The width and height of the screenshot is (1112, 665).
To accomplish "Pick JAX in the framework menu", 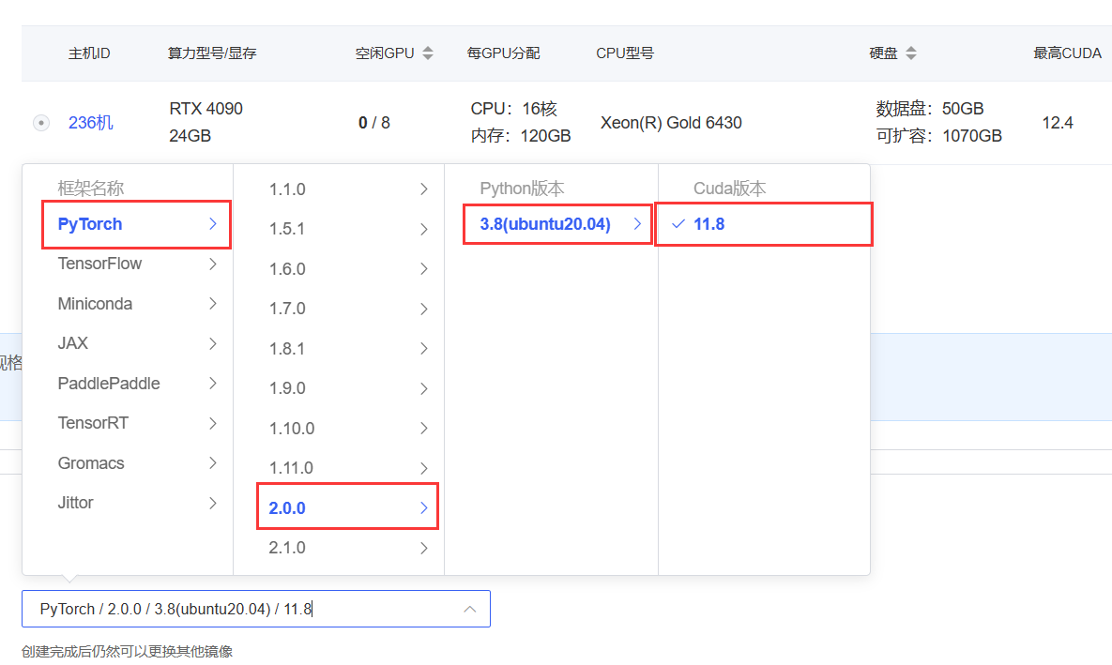I will pos(73,343).
